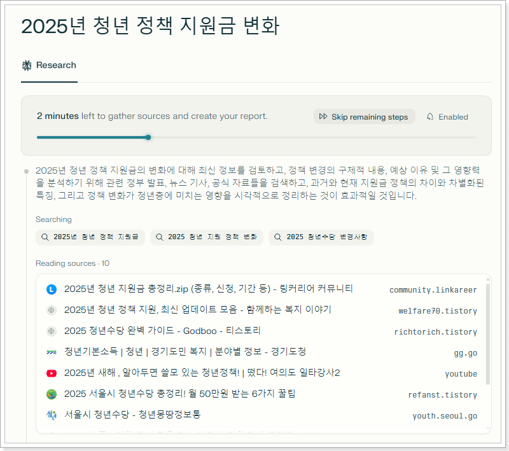Select search chip '2025년 청년 정책 지원금'
509x451 pixels.
(90, 237)
